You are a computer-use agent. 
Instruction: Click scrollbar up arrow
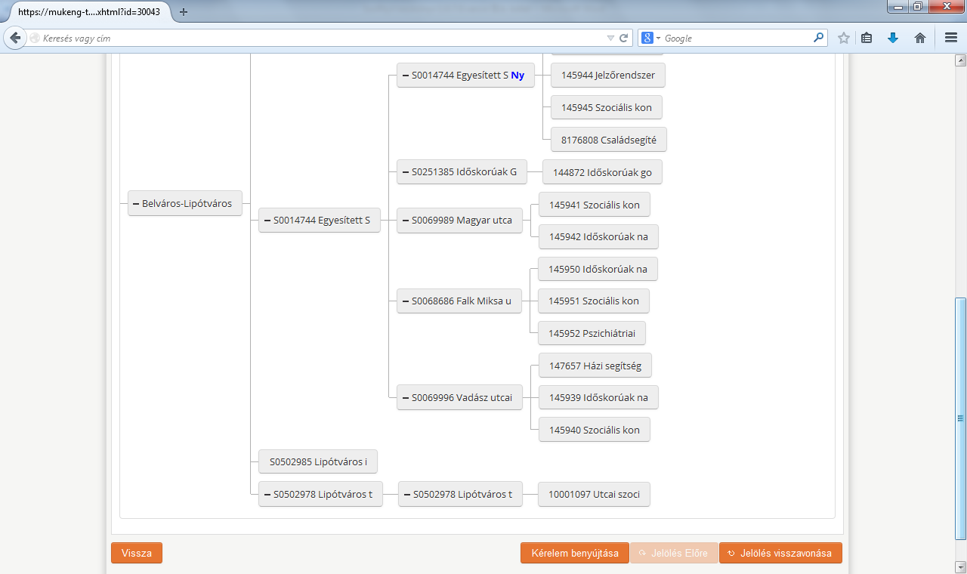(960, 60)
